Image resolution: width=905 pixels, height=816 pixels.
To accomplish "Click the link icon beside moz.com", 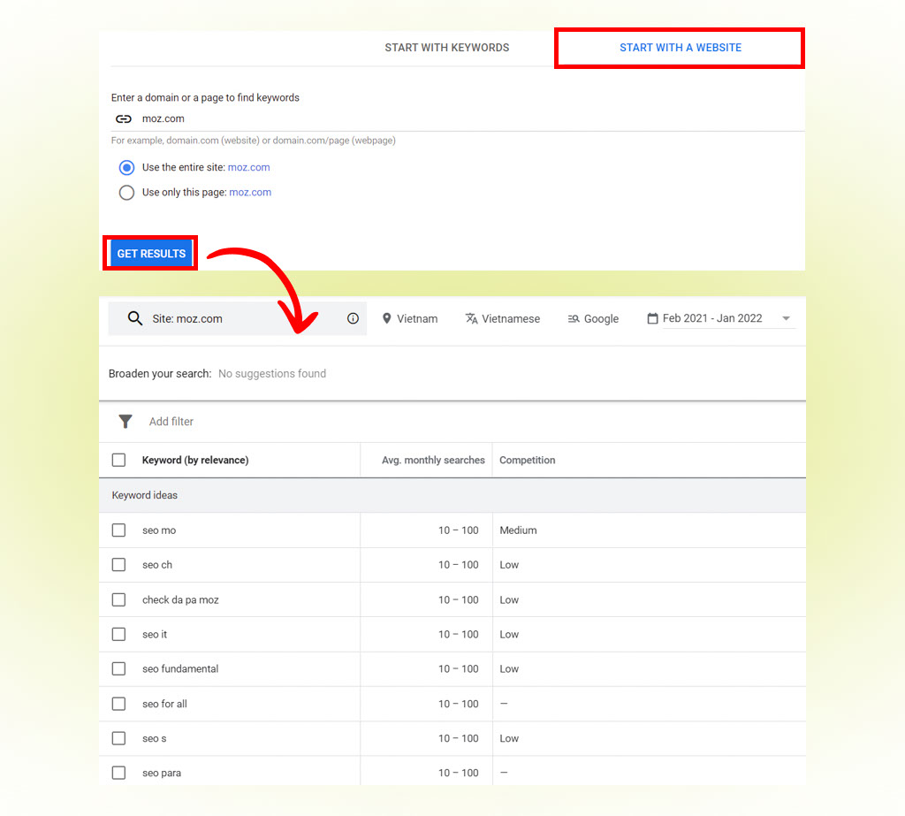I will click(124, 119).
